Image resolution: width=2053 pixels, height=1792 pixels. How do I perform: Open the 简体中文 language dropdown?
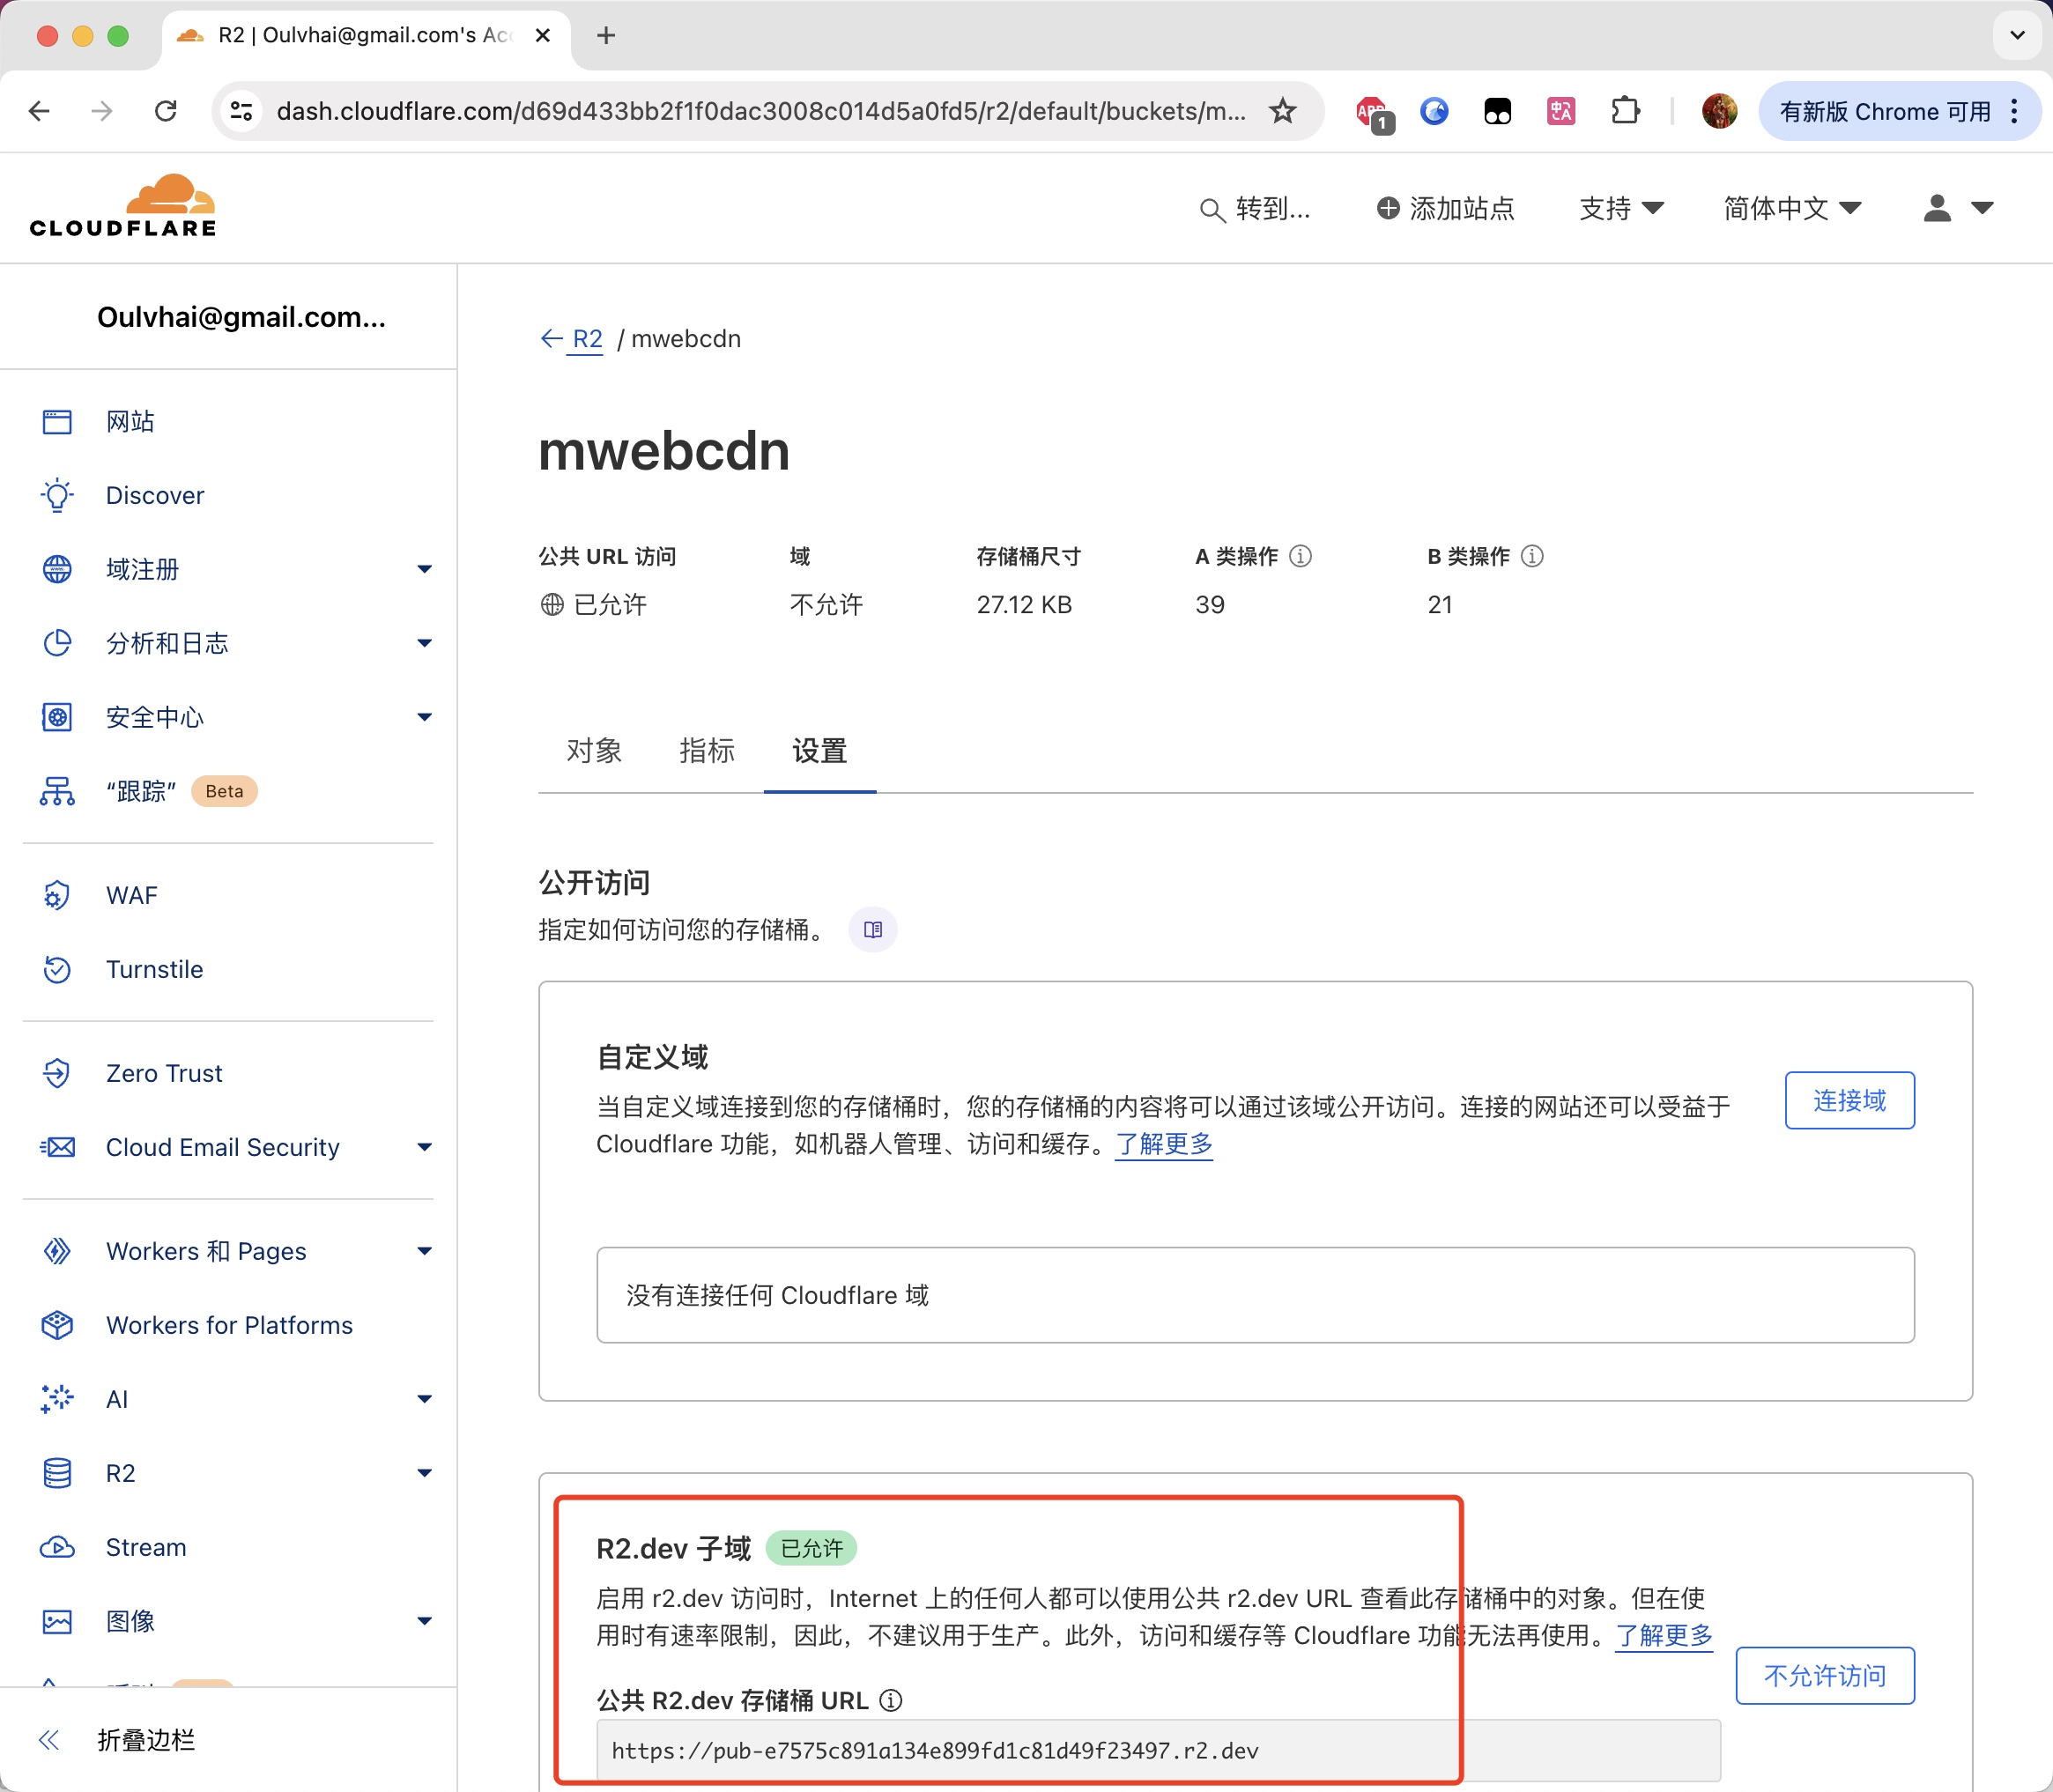coord(1791,208)
